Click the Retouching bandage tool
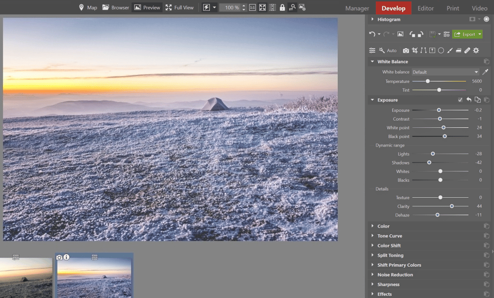 point(467,51)
